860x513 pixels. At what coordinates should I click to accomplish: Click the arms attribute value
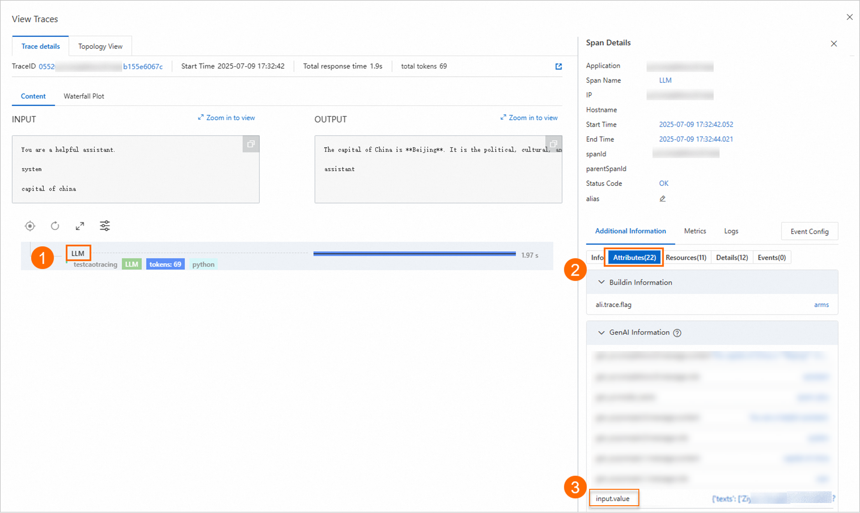821,305
